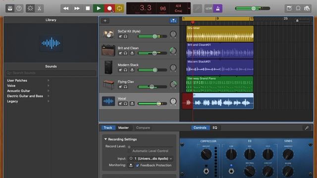Click the green Play button
The width and height of the screenshot is (317, 178).
[99, 8]
